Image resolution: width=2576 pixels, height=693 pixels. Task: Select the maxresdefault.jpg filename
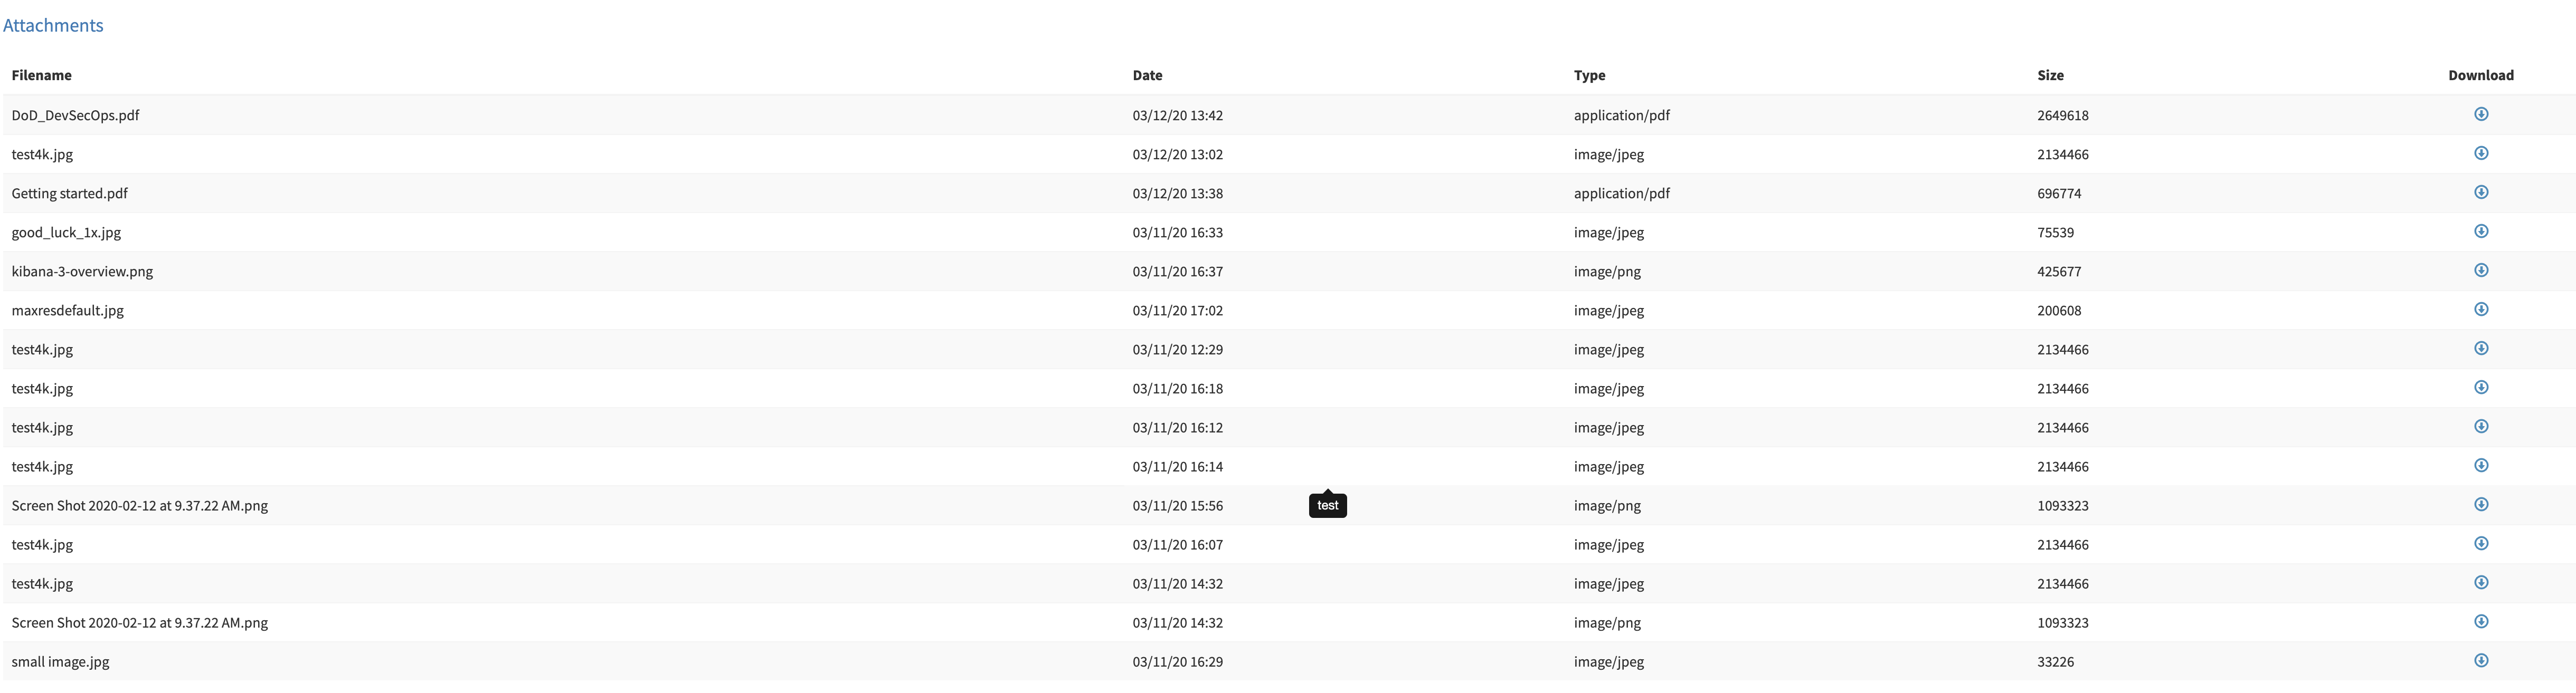(x=67, y=311)
